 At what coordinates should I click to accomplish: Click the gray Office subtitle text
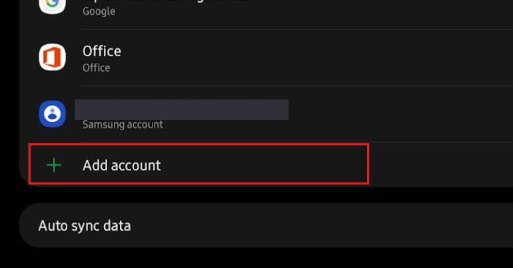96,67
